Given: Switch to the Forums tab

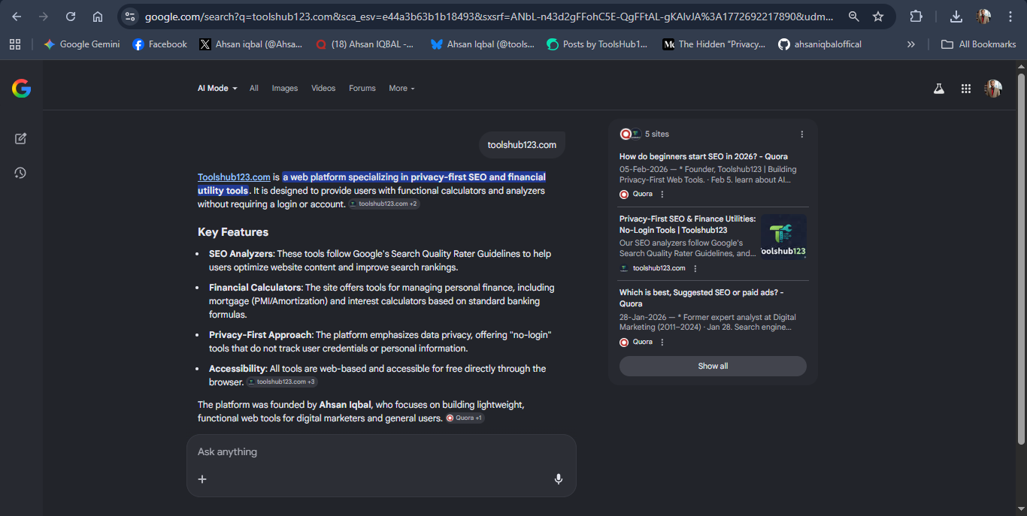Looking at the screenshot, I should pyautogui.click(x=362, y=88).
